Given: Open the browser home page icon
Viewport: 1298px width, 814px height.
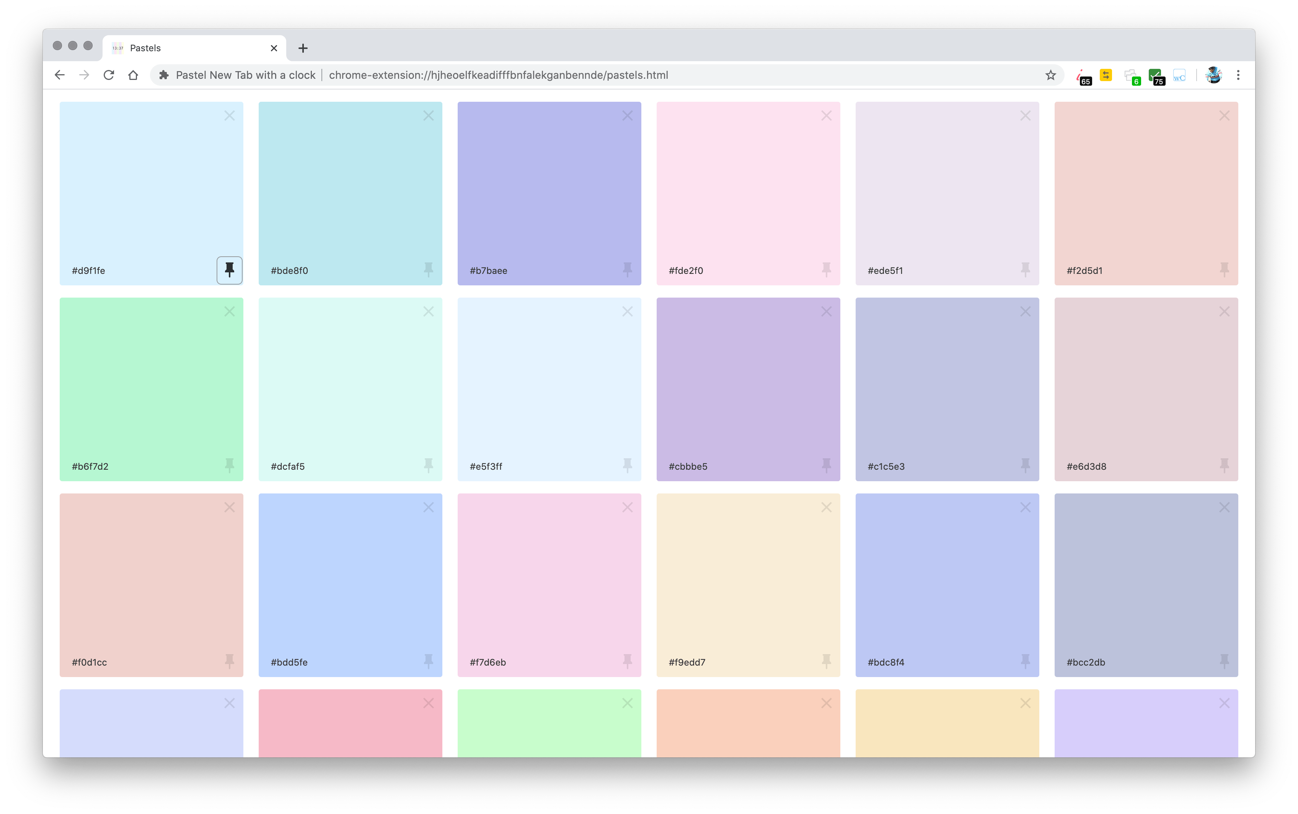Looking at the screenshot, I should click(x=134, y=75).
